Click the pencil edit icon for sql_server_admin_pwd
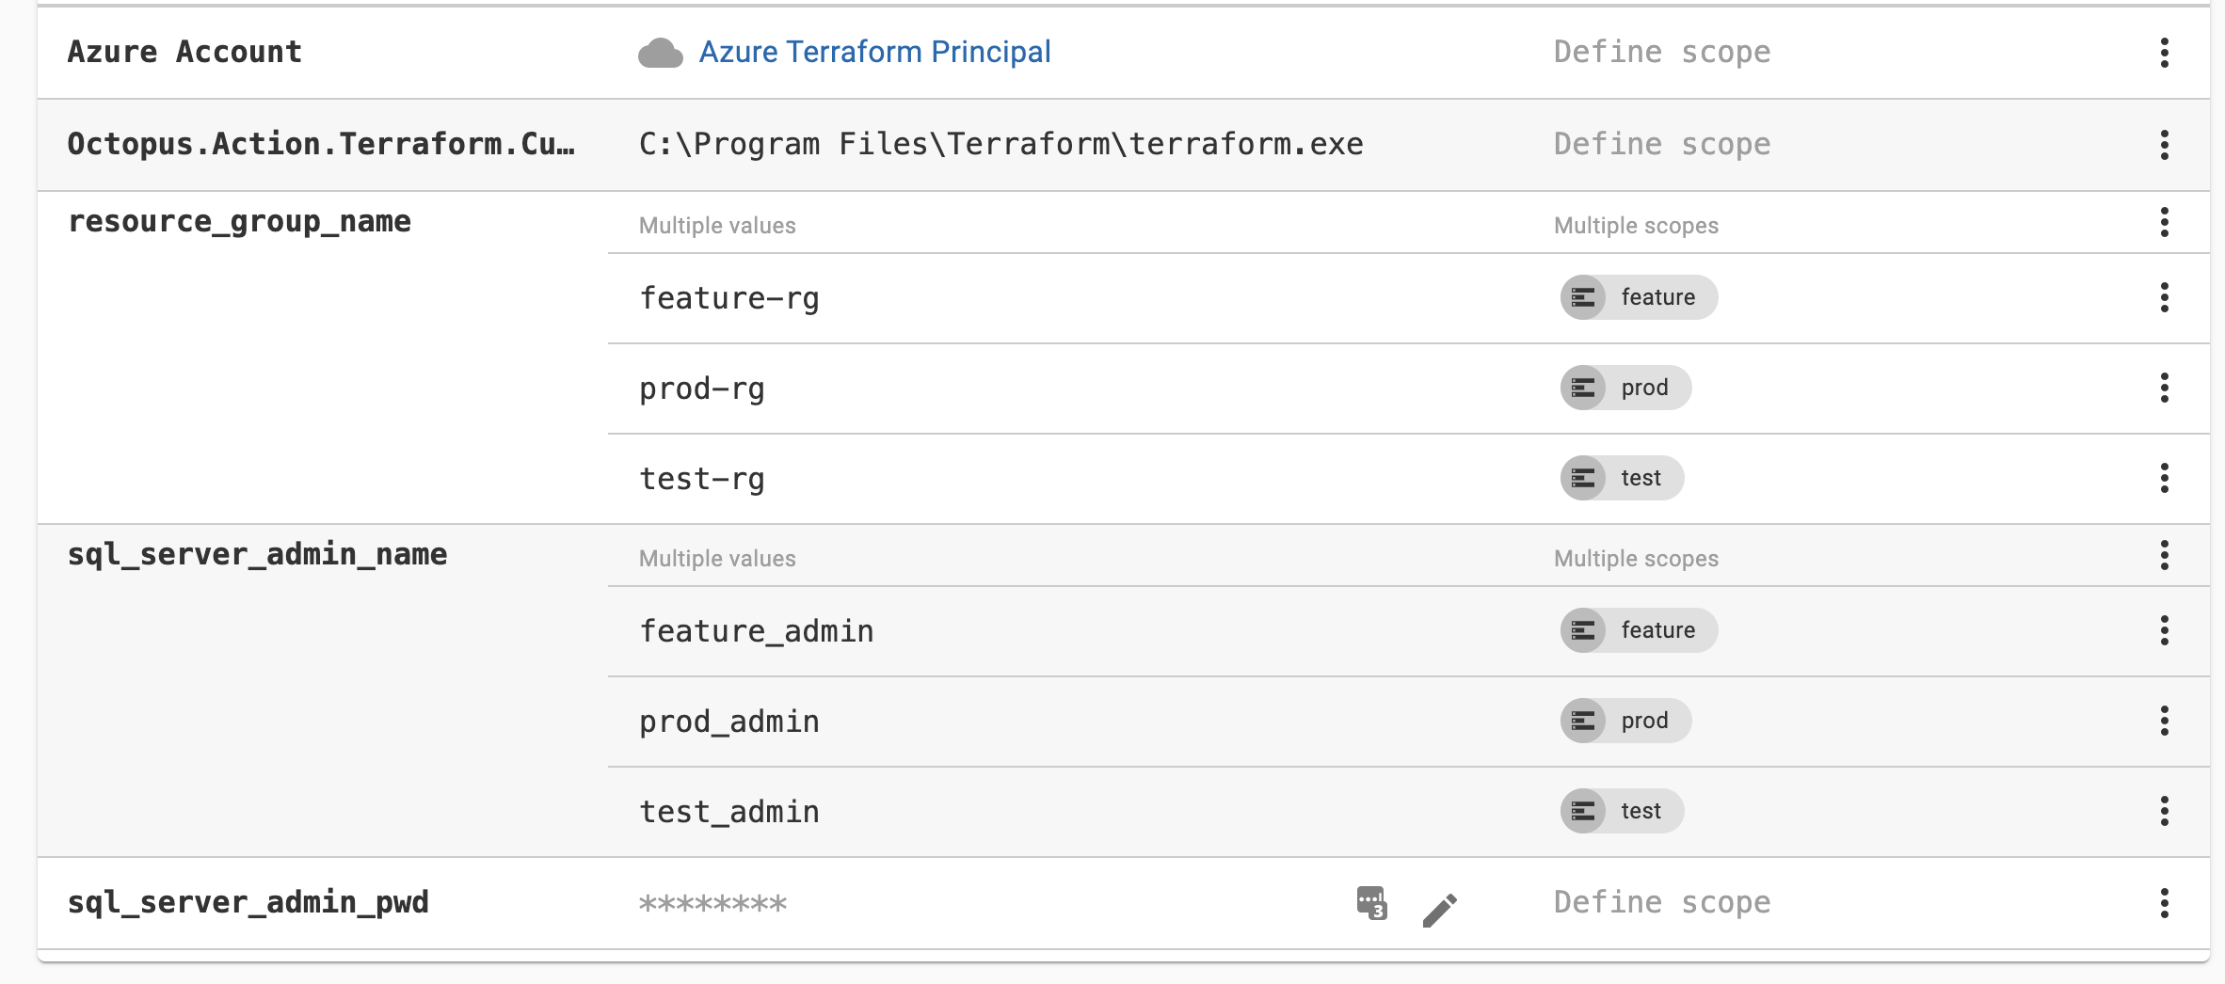 (x=1439, y=909)
